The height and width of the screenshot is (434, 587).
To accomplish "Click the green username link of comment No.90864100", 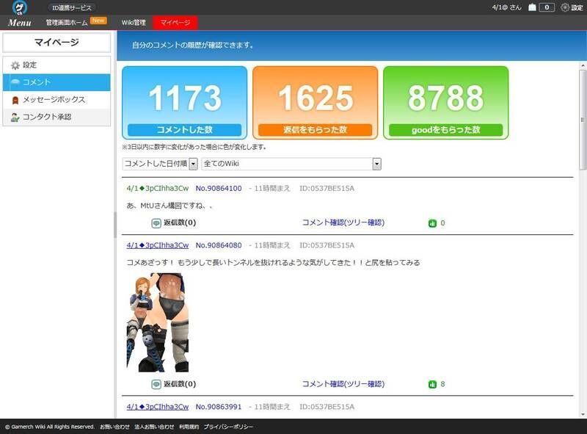I will 158,188.
